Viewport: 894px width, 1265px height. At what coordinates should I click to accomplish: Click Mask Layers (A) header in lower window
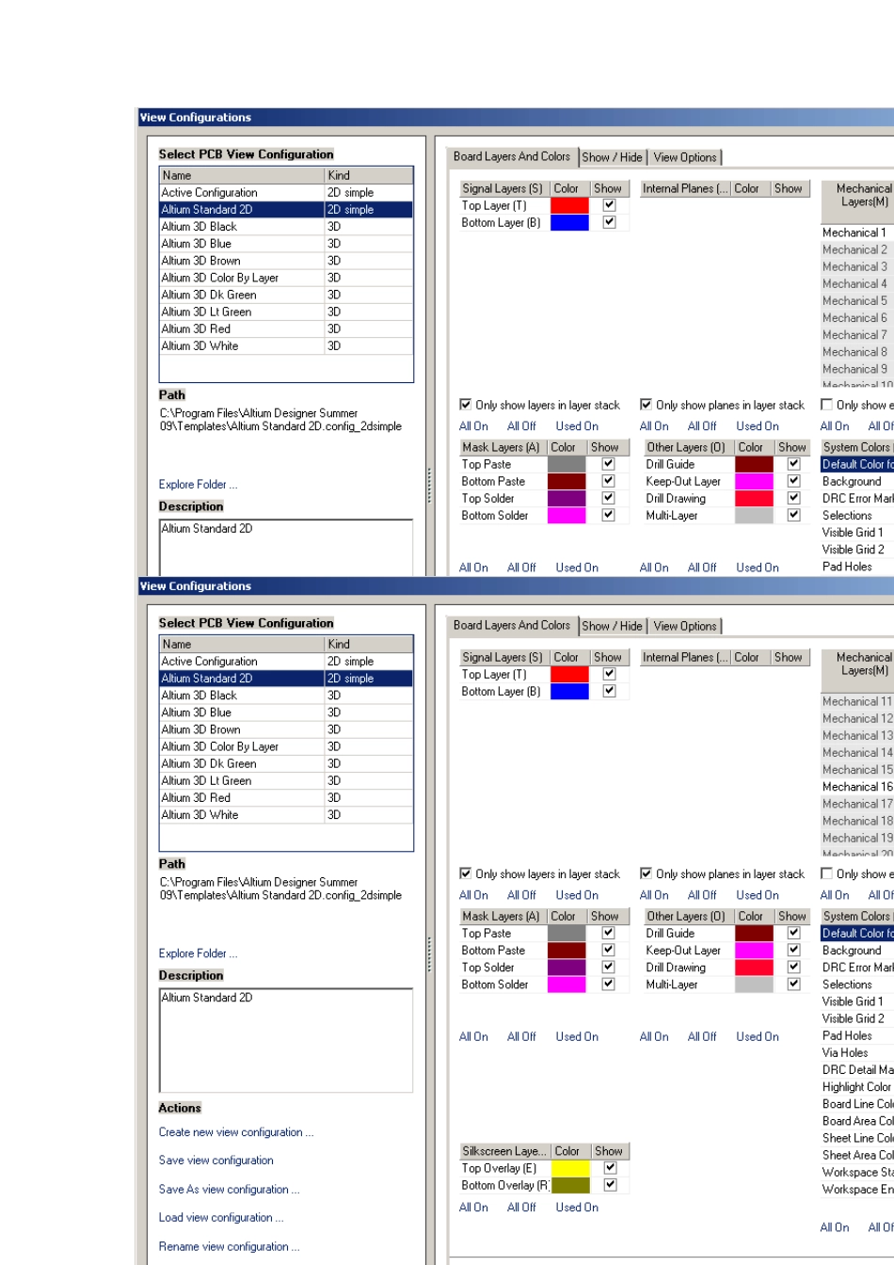(x=501, y=916)
